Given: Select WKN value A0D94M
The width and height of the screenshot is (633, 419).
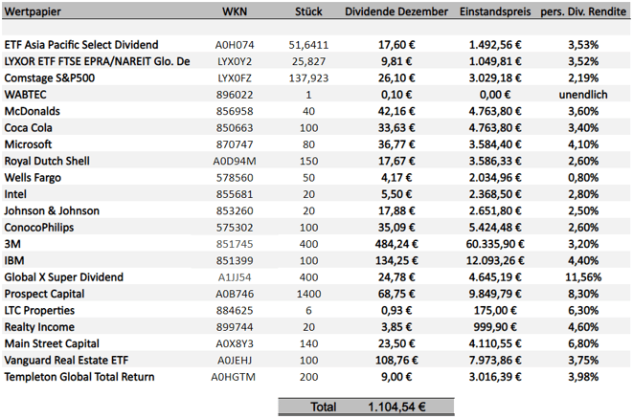Looking at the screenshot, I should [235, 161].
